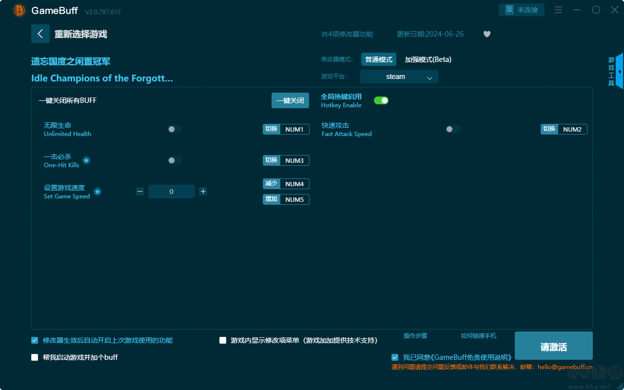Click the NUM1 hotkey for Unlimited Health

pyautogui.click(x=286, y=129)
